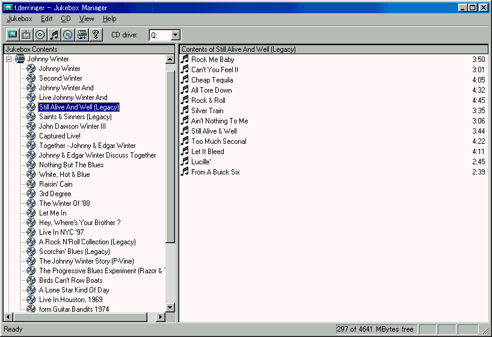Click the music note toolbar icon
Screen dimensions: 492x337
54,35
